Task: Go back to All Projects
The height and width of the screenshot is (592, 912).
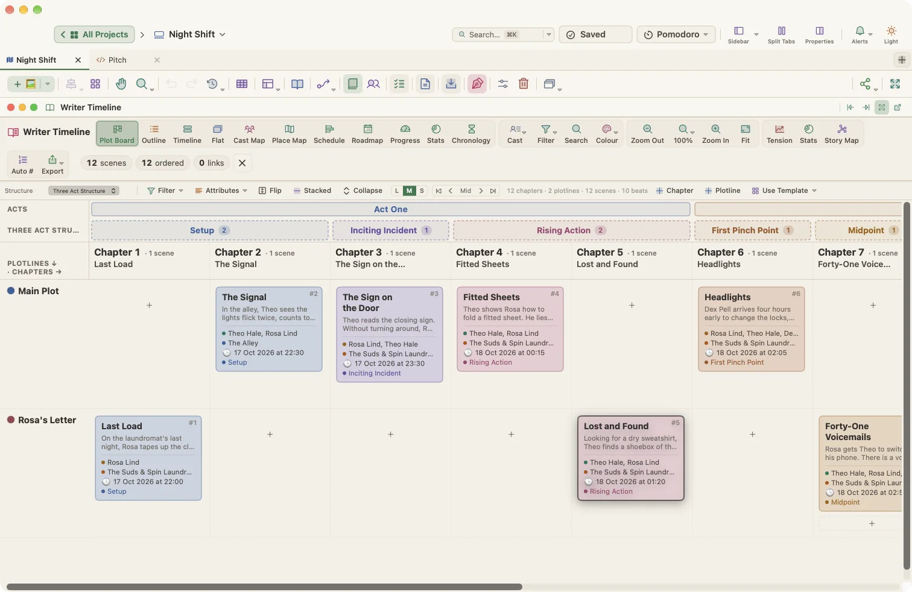Action: click(94, 34)
